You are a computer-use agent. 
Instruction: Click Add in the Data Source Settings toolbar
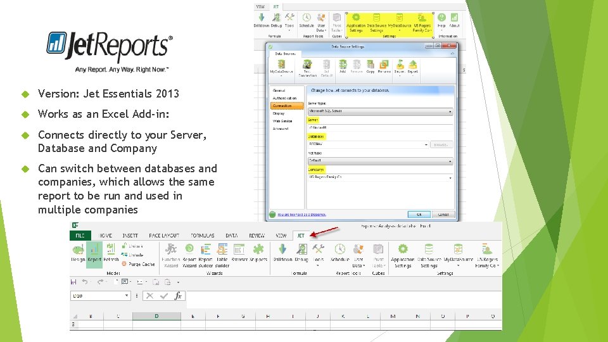click(x=343, y=66)
